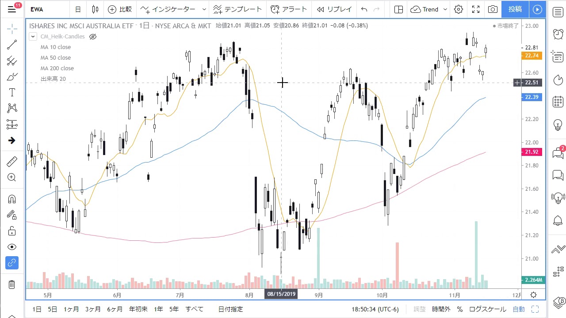Open the main hamburger menu
566x318 pixels.
click(x=12, y=9)
